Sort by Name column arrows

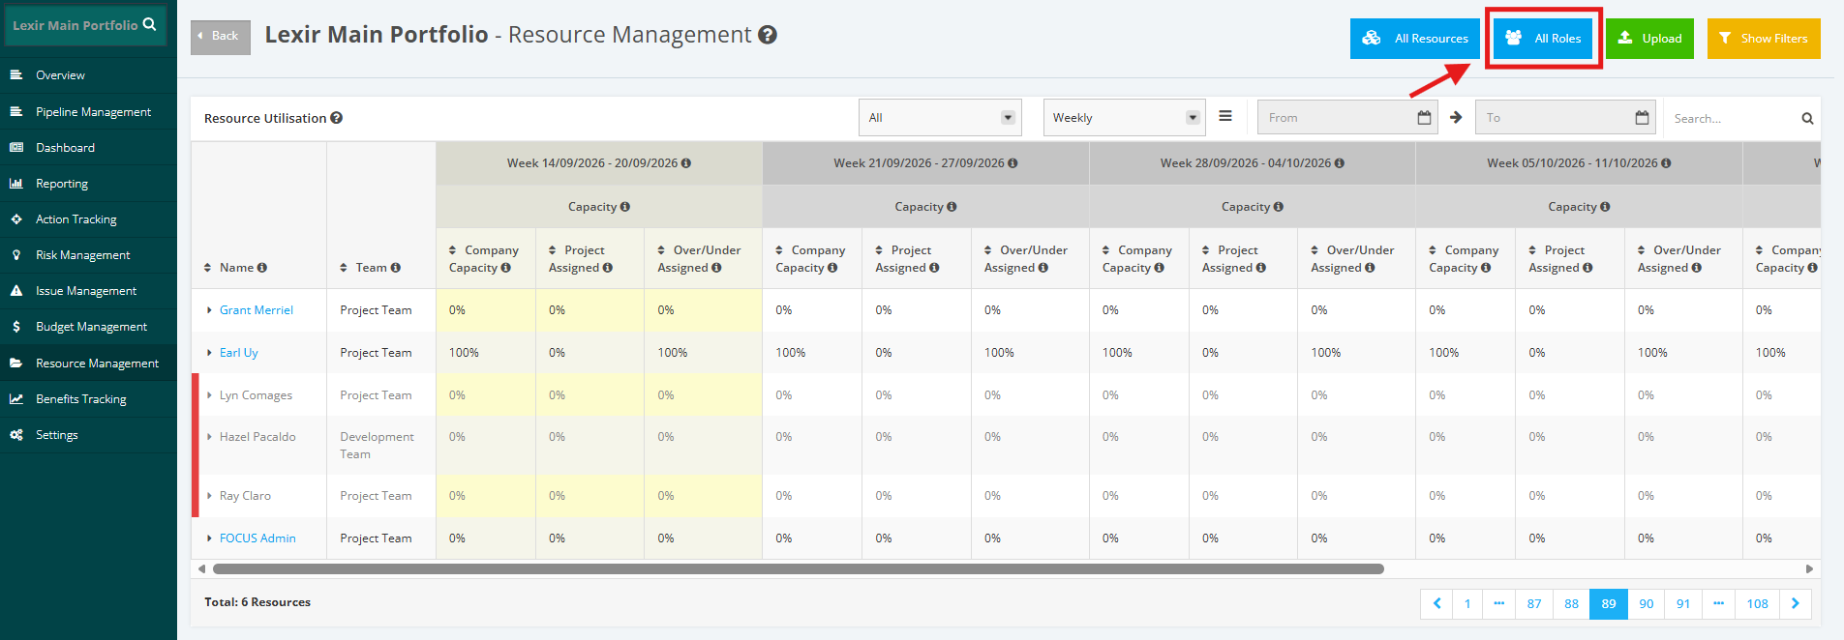207,268
